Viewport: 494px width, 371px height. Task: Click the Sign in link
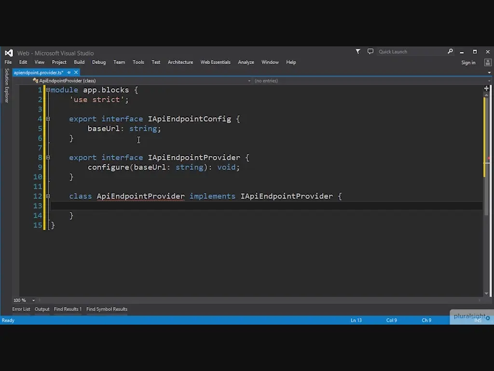pos(468,62)
